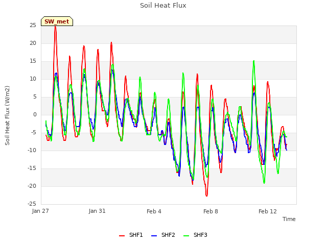The image size is (327, 245).
Task: Click the 25 y-axis tick label
Action: 33,26
